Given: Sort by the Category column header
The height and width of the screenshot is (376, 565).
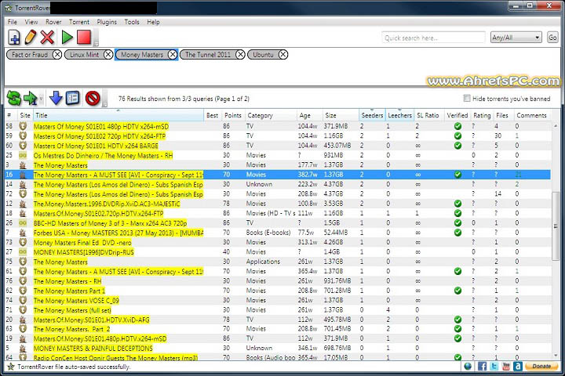Looking at the screenshot, I should (x=271, y=115).
